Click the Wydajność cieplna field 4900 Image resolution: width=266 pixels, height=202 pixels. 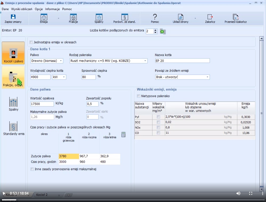40,77
